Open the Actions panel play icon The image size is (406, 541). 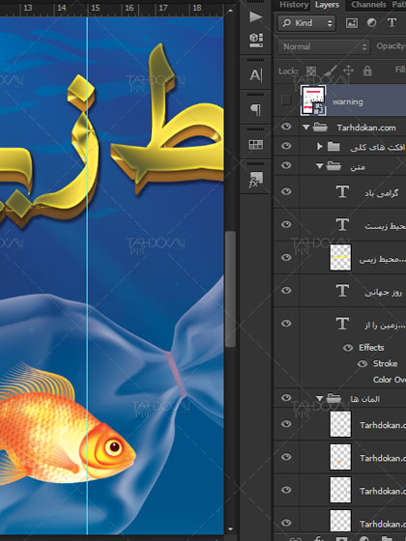[x=255, y=16]
